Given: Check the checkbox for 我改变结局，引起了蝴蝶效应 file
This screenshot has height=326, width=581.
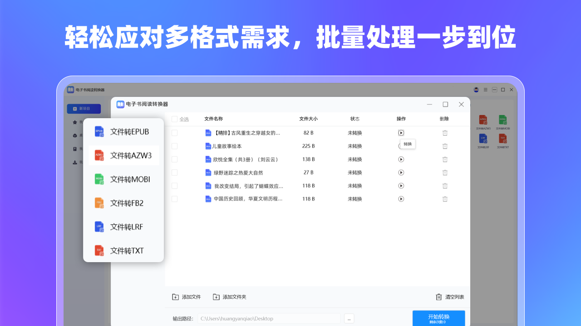Looking at the screenshot, I should coord(174,186).
